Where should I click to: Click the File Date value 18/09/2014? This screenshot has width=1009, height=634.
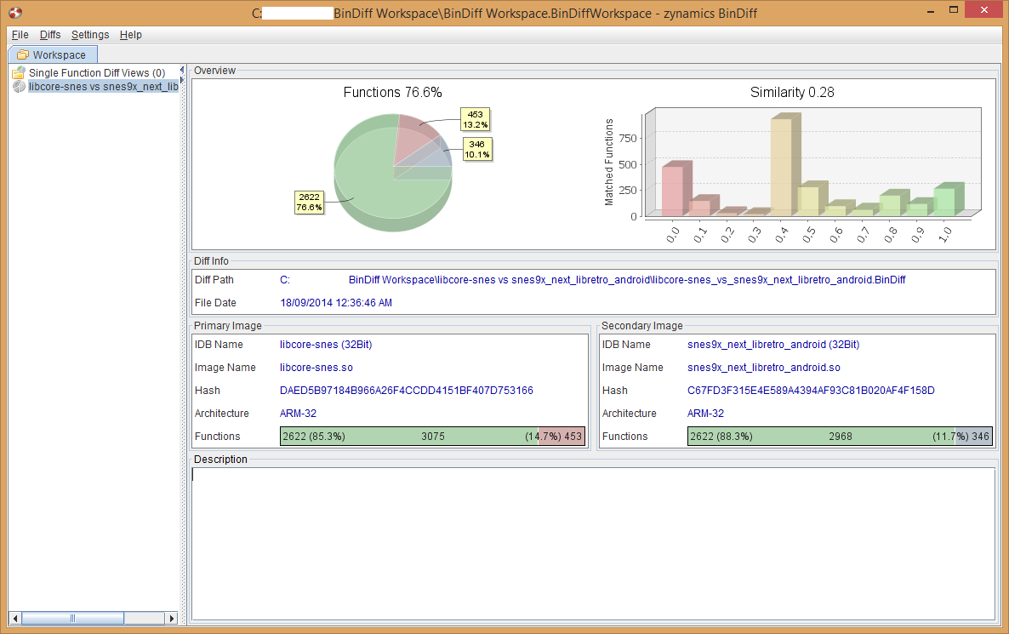point(336,303)
